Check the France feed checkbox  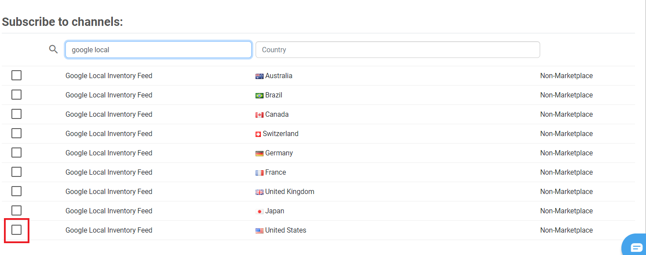coord(16,172)
